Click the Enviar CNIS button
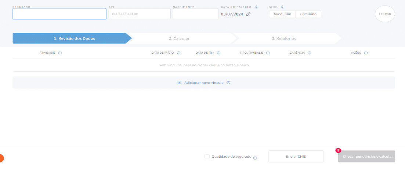The width and height of the screenshot is (405, 169). (296, 157)
